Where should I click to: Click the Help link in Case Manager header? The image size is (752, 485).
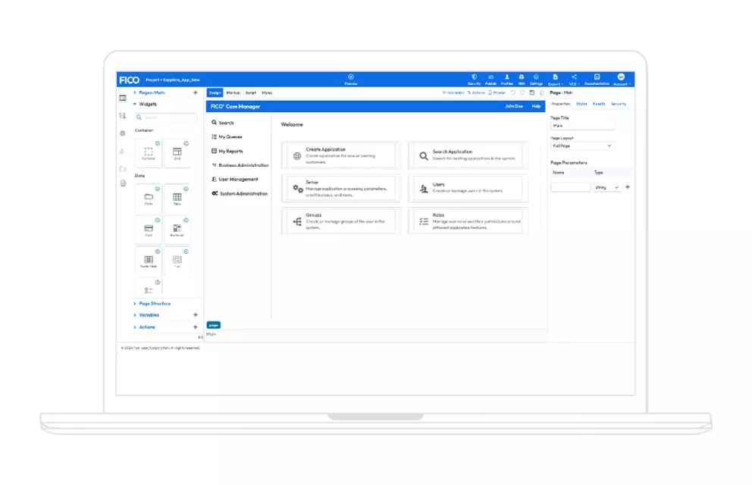coord(535,106)
